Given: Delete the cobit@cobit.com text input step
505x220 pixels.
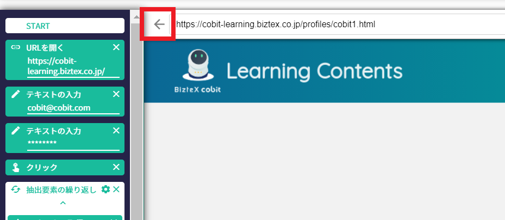Looking at the screenshot, I should [116, 94].
